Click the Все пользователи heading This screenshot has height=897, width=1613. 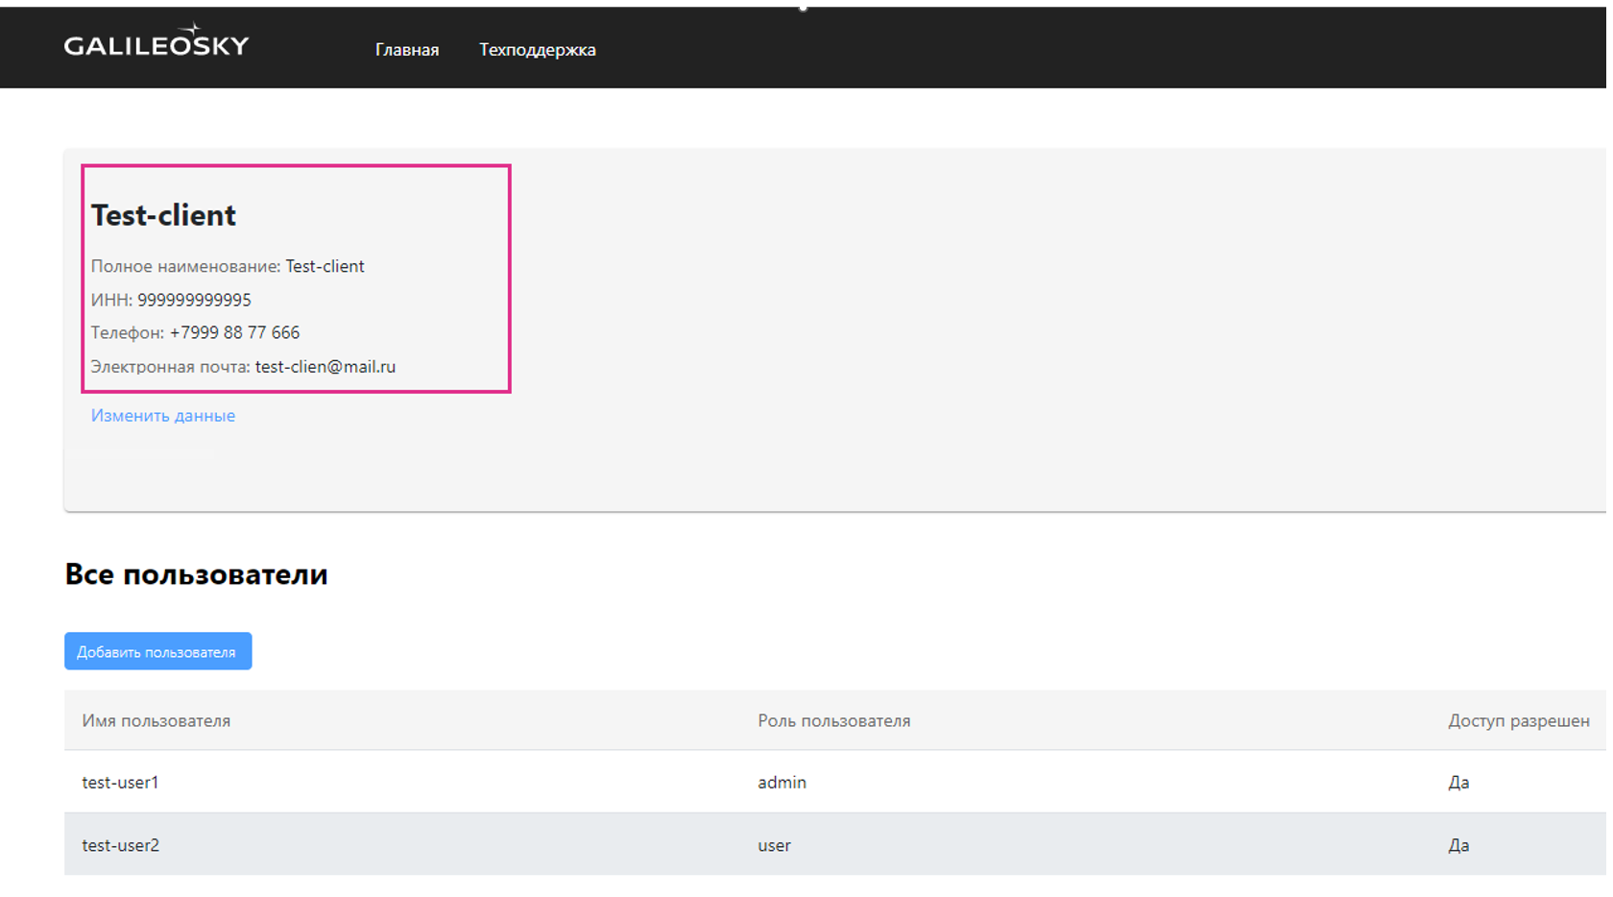pyautogui.click(x=196, y=574)
